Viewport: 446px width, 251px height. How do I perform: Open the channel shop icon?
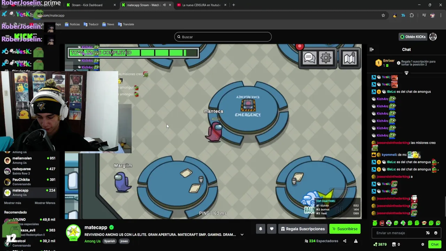tap(394, 244)
